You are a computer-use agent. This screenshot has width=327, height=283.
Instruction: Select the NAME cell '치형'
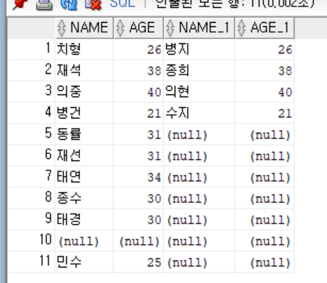point(84,49)
